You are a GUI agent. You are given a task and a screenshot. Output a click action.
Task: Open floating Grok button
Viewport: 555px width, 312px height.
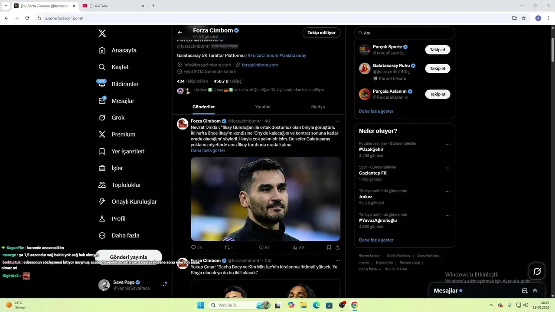[537, 271]
